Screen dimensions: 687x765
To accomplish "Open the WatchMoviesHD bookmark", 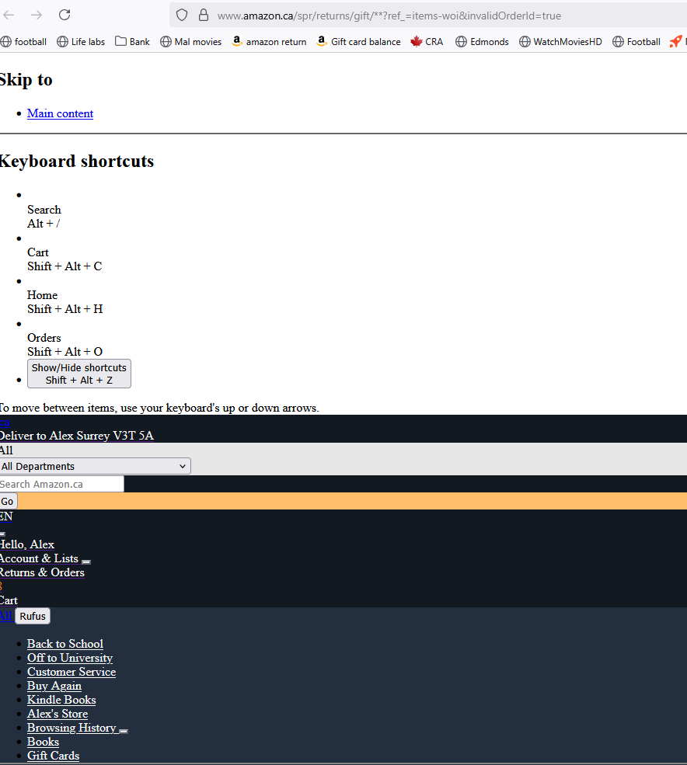I will [x=560, y=42].
